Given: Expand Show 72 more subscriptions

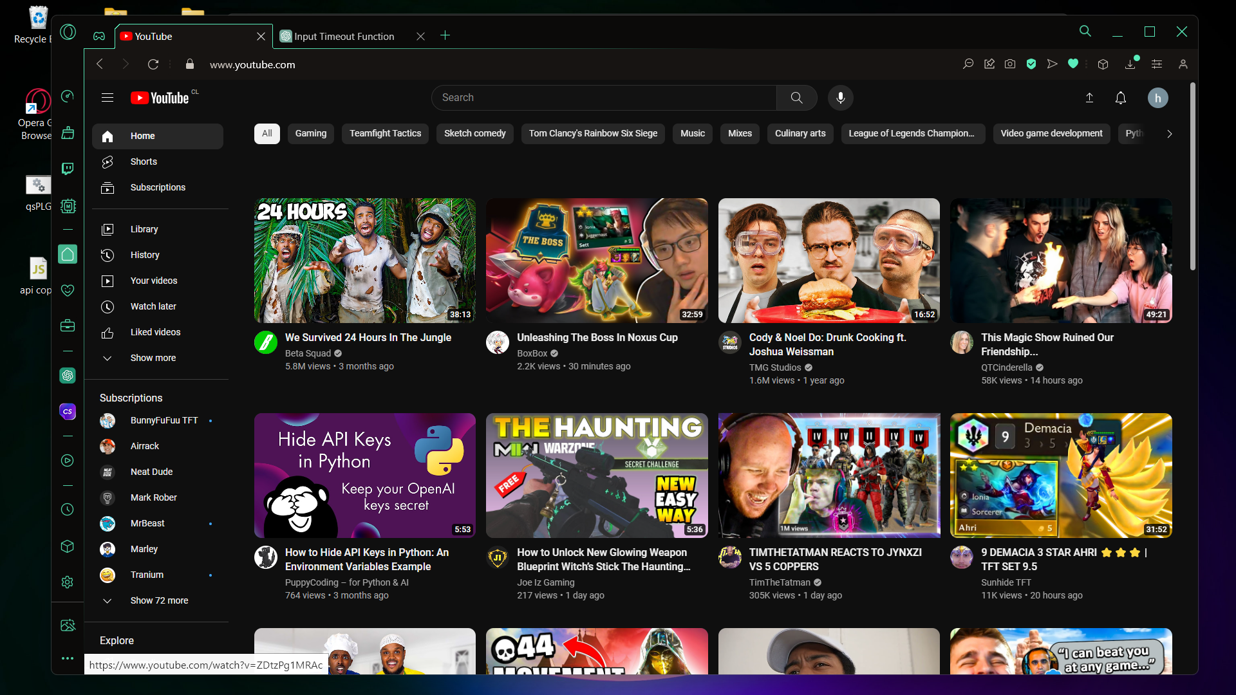Looking at the screenshot, I should 159,600.
